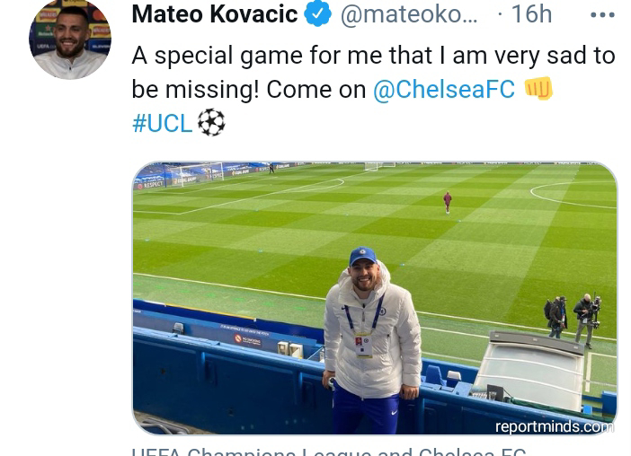Open the tweet options three-dot menu
This screenshot has height=456, width=631.
602,15
